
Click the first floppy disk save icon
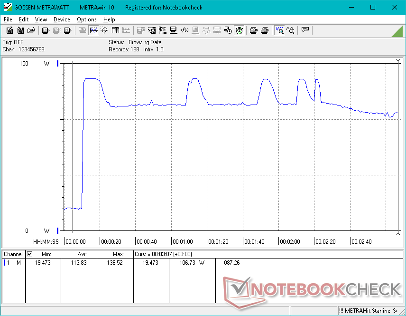point(9,30)
